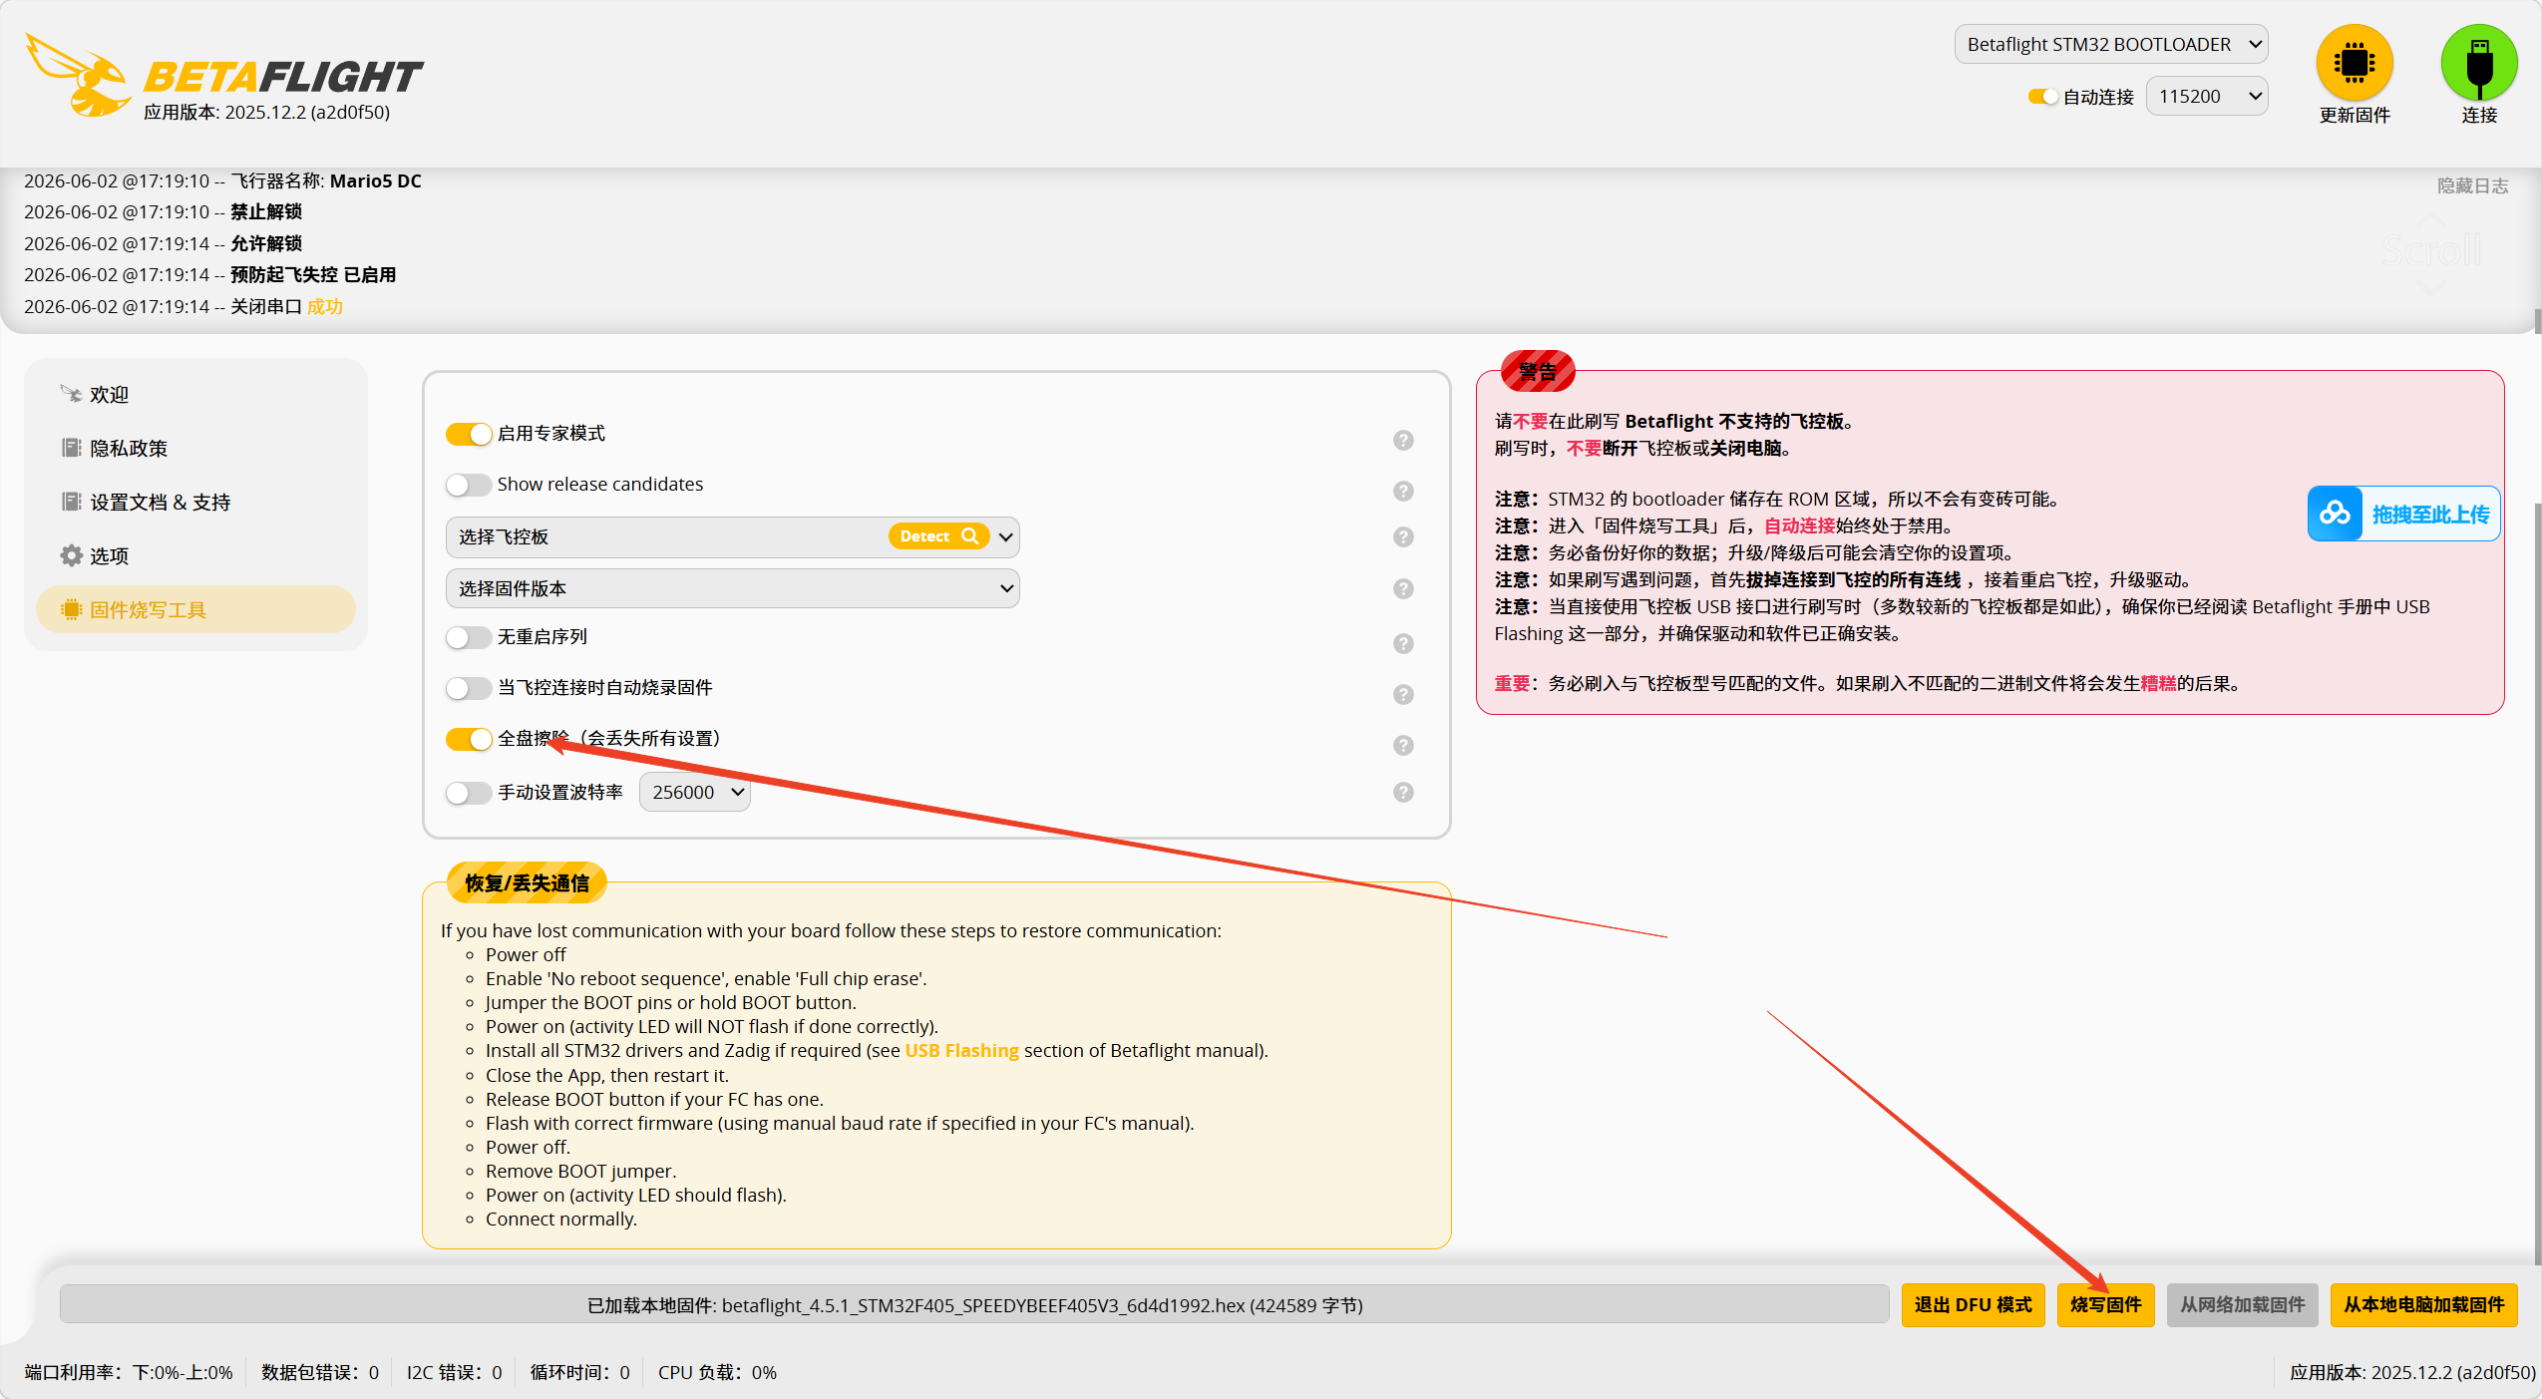Open the 选项 options tab
The image size is (2542, 1399).
click(x=195, y=555)
